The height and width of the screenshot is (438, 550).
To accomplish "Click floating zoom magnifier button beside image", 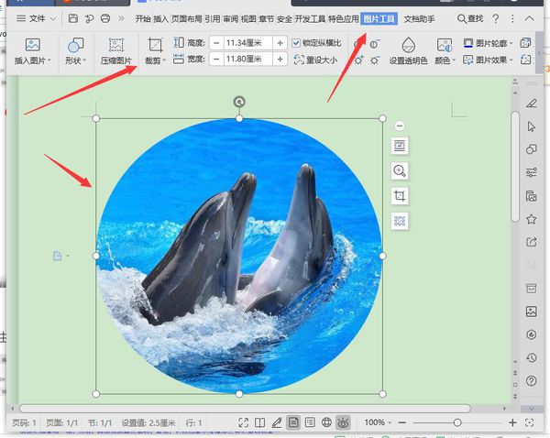I will point(400,170).
